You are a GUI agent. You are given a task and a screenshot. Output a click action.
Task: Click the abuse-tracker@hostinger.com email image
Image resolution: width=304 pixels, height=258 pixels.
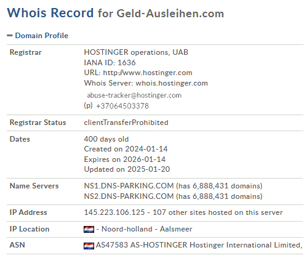(x=134, y=95)
